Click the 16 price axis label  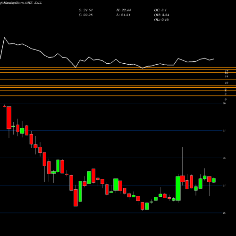point(224,213)
